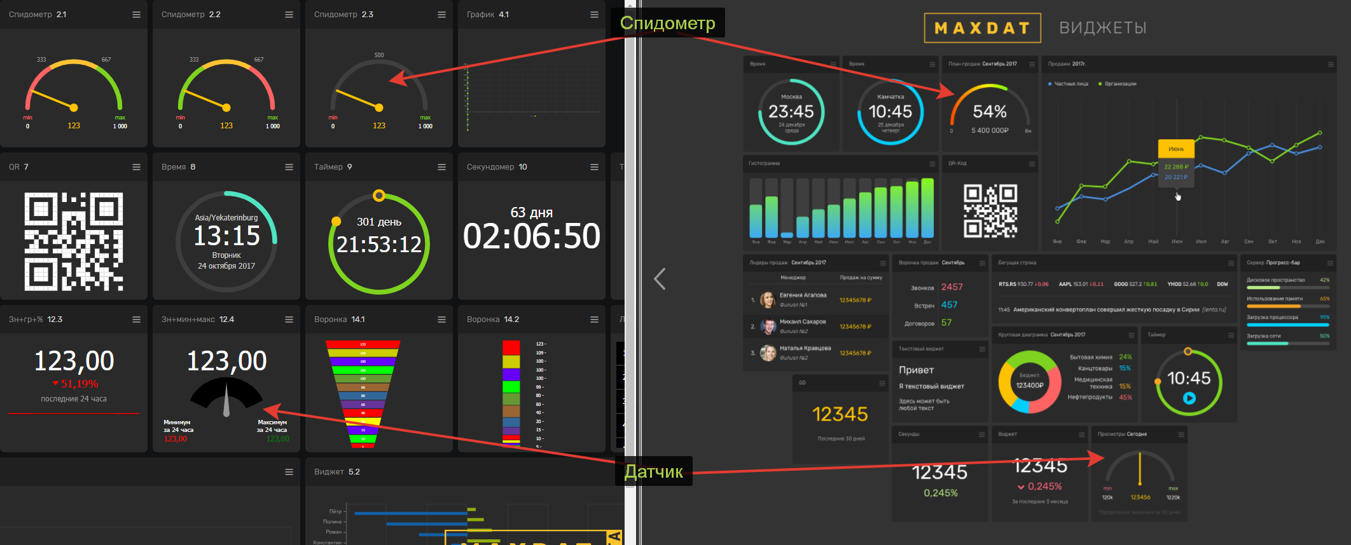Screen dimensions: 1351x545
Task: Open hamburger menu of Спидометр 2.1 widget
Action: (136, 15)
